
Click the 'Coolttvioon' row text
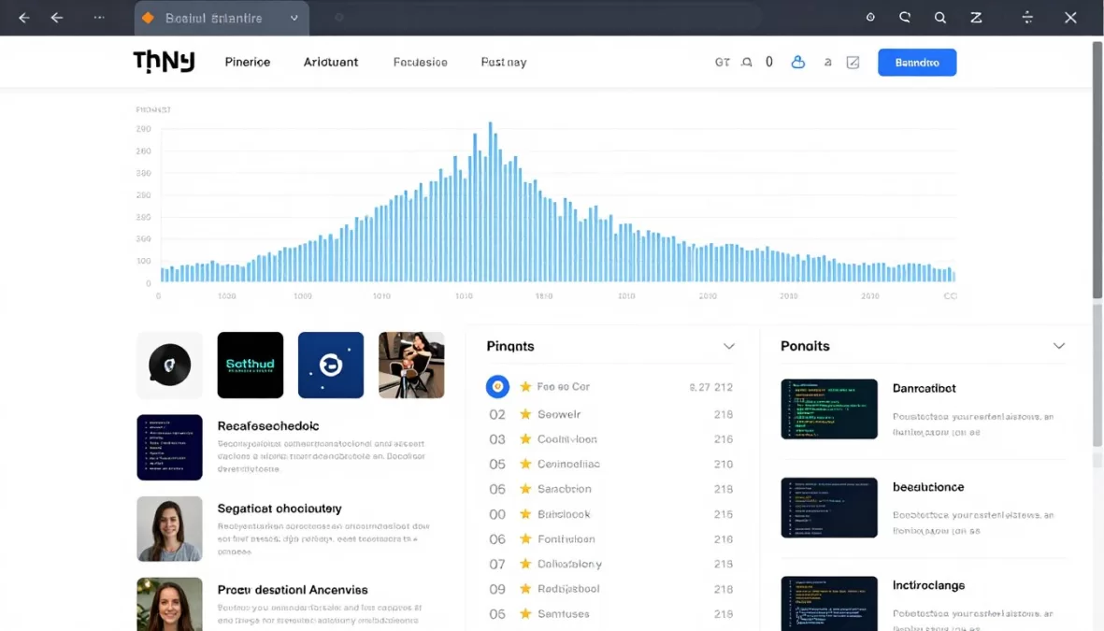(x=566, y=438)
